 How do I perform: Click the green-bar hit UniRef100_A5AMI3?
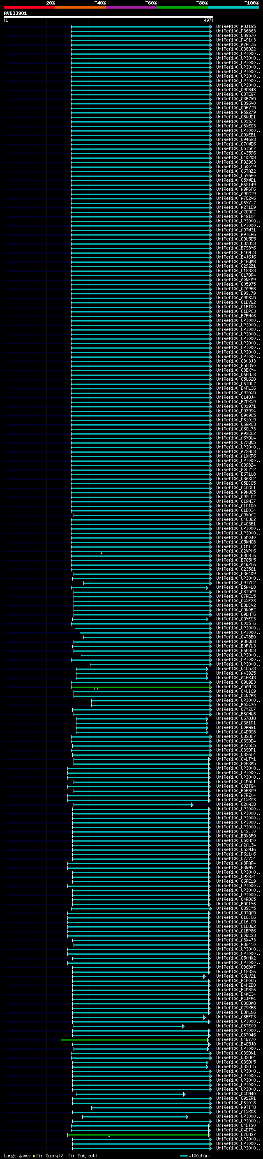235,687
